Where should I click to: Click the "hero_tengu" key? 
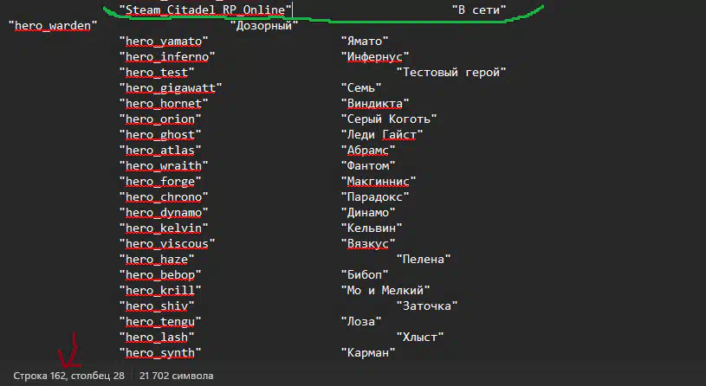[160, 322]
